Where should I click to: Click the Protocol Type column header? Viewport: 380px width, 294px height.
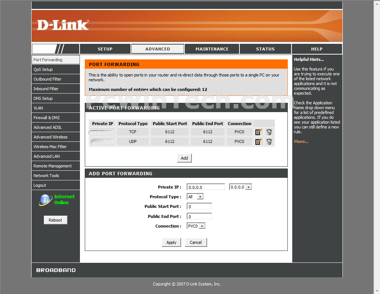133,124
